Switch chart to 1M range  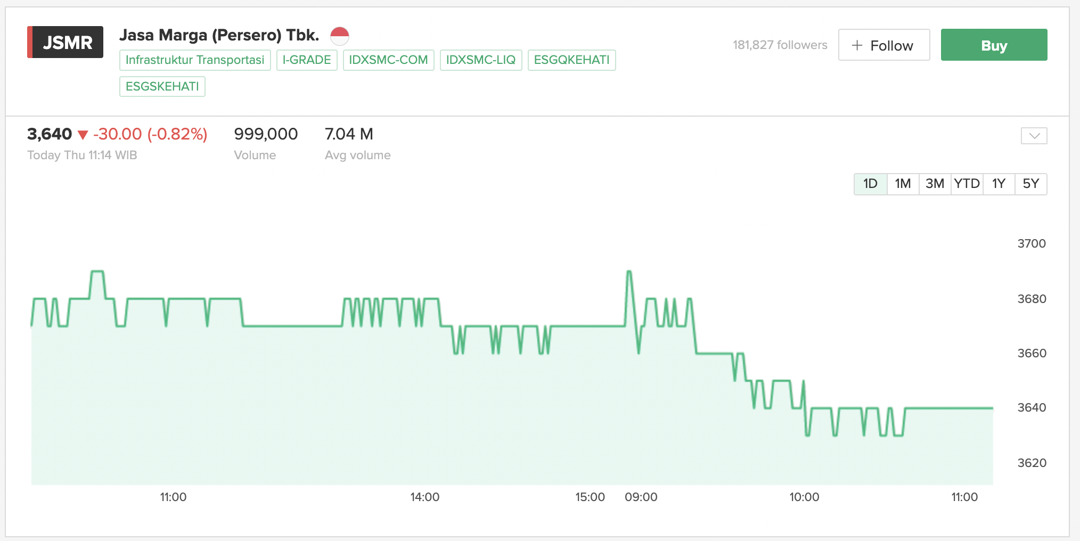(x=903, y=184)
